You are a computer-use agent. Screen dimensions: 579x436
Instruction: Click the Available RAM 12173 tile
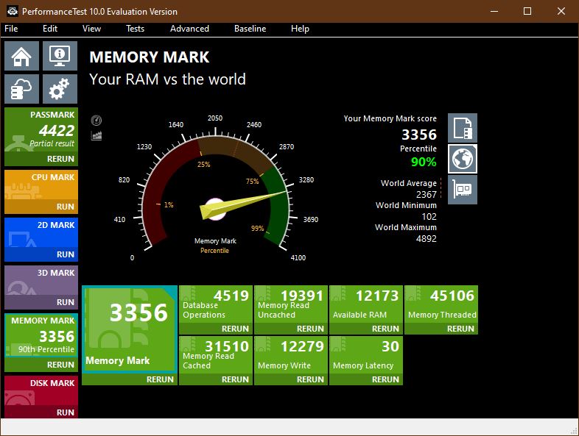pyautogui.click(x=366, y=304)
